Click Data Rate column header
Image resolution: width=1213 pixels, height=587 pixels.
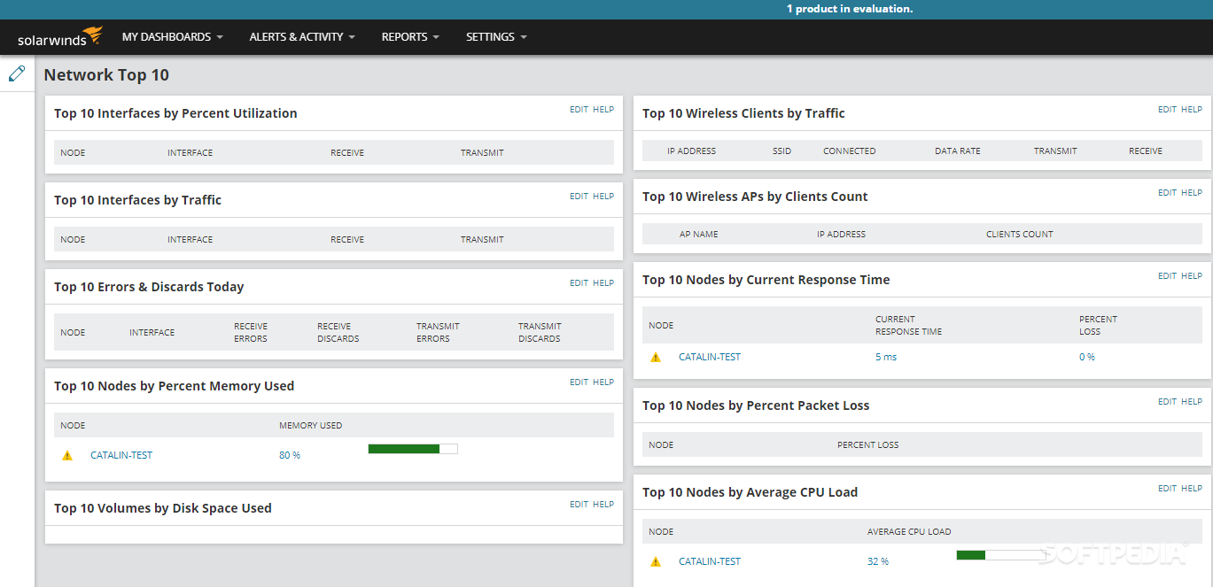(958, 151)
